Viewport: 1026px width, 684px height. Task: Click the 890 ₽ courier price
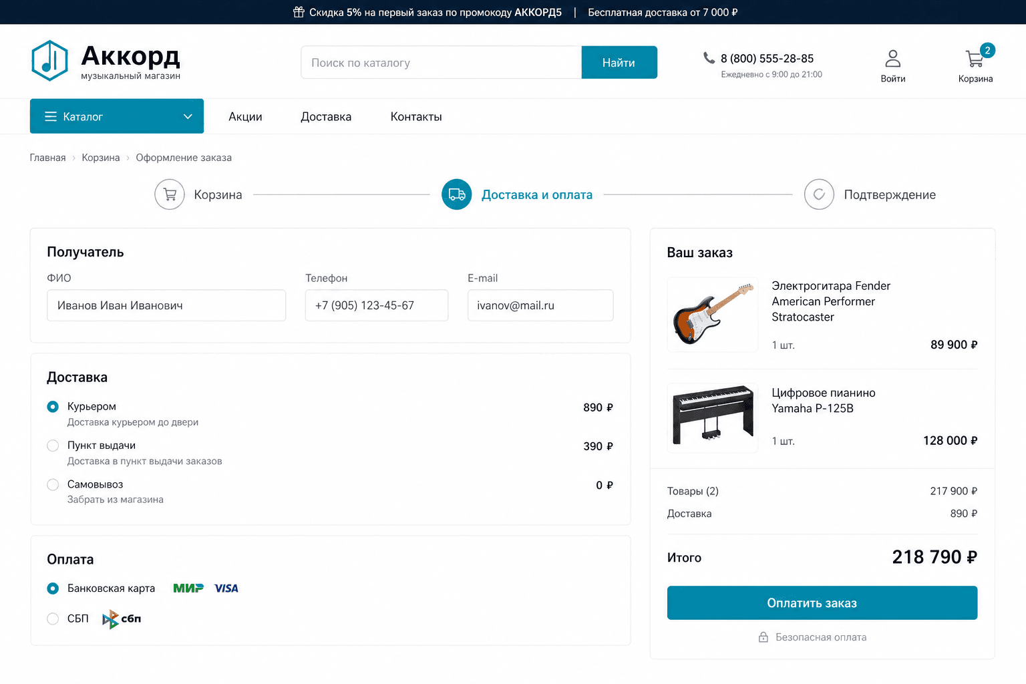coord(598,407)
